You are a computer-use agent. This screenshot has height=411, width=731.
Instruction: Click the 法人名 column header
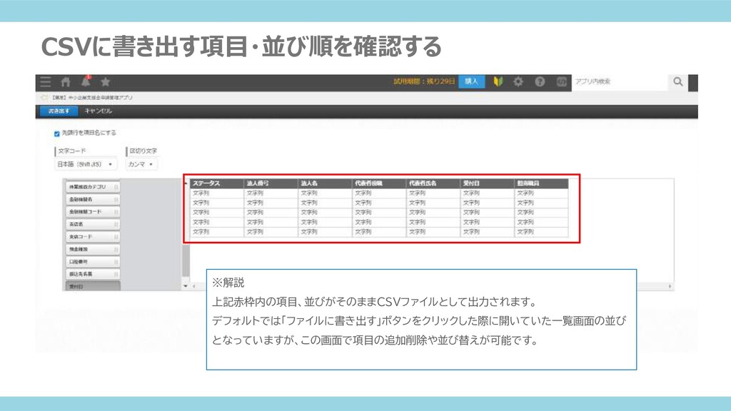[x=325, y=183]
